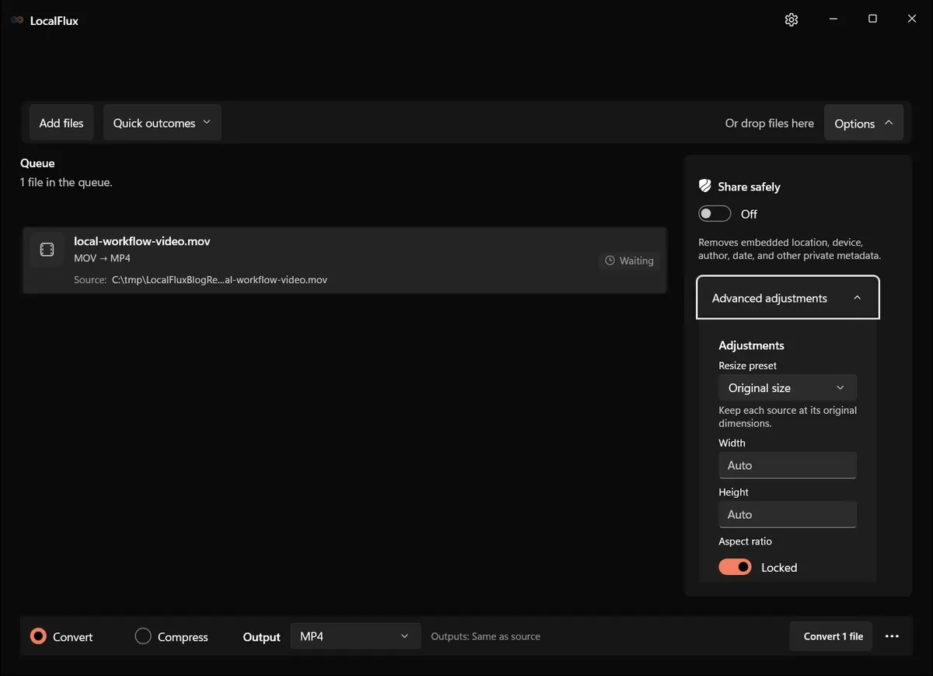Click the Height input field
933x676 pixels.
click(x=788, y=514)
